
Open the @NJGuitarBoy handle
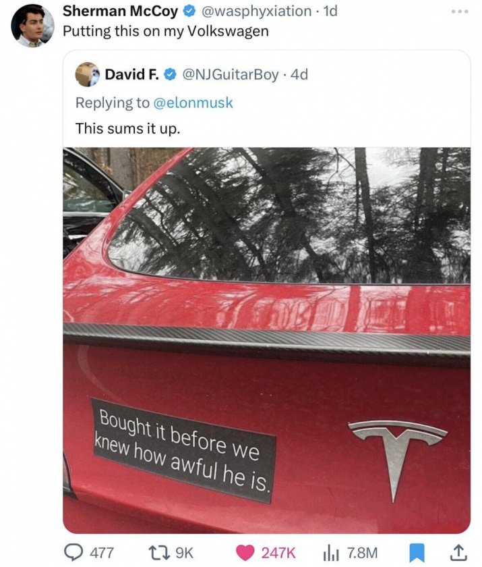coord(231,74)
